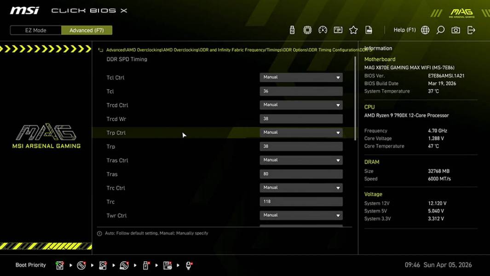
Task: Select the Advanced (F7) tab
Action: coord(87,30)
